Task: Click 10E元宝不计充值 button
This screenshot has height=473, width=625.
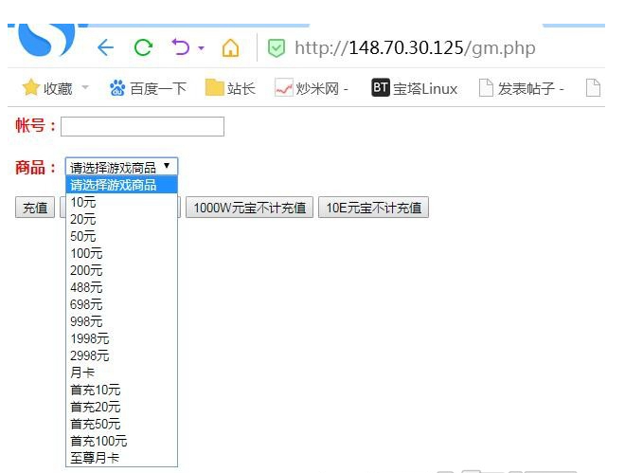Action: pyautogui.click(x=374, y=208)
